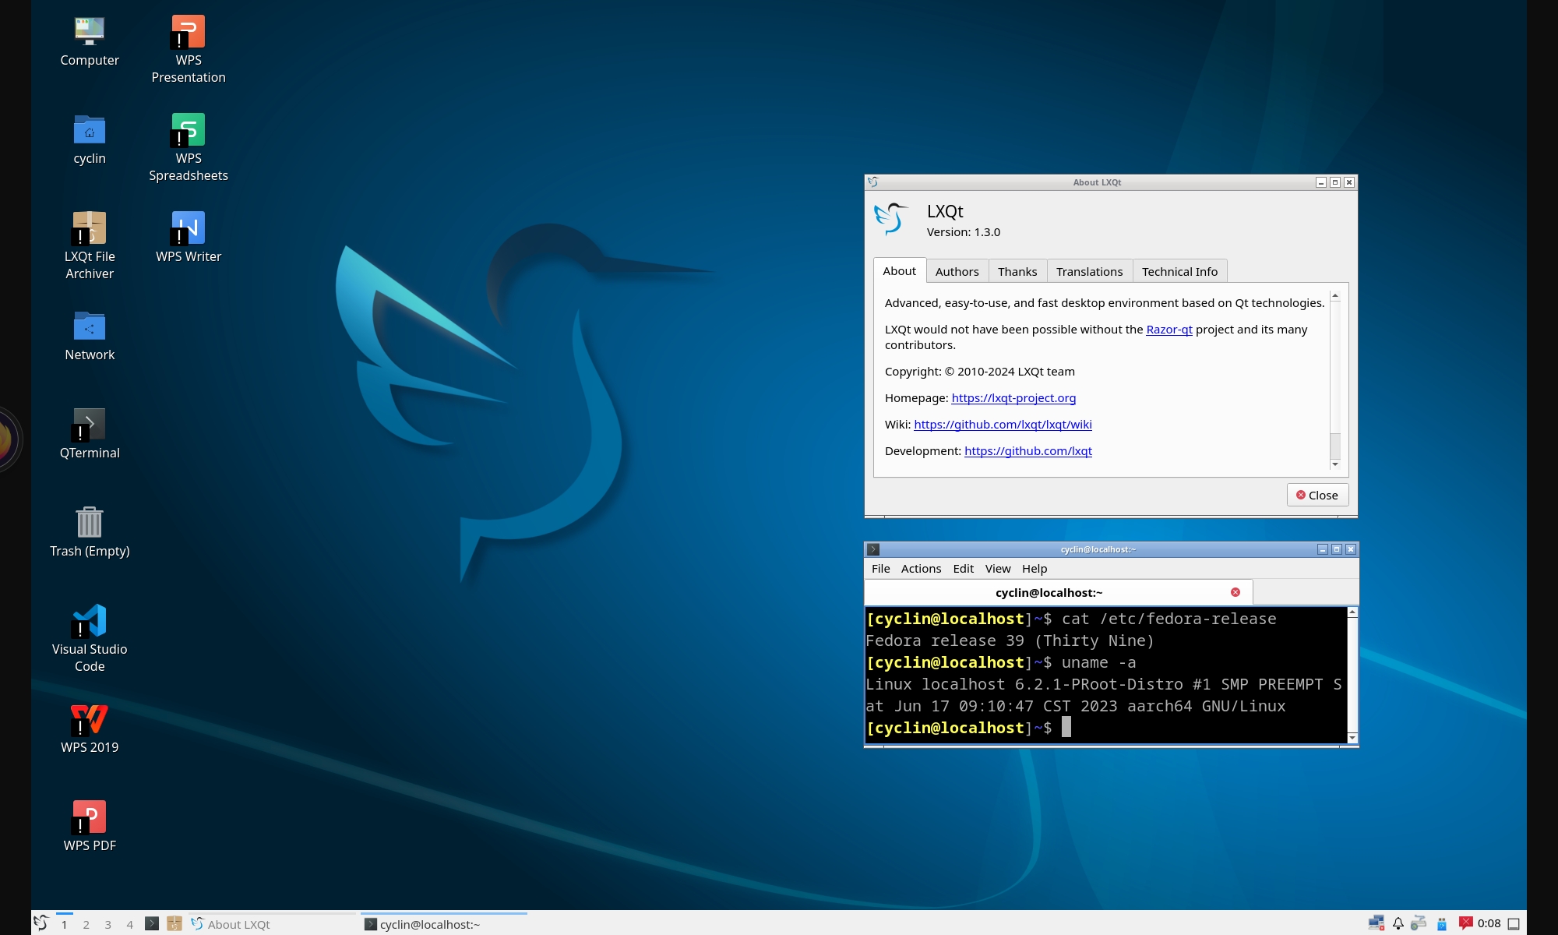The height and width of the screenshot is (935, 1558).
Task: Click the Close button in About LXQt
Action: tap(1317, 495)
